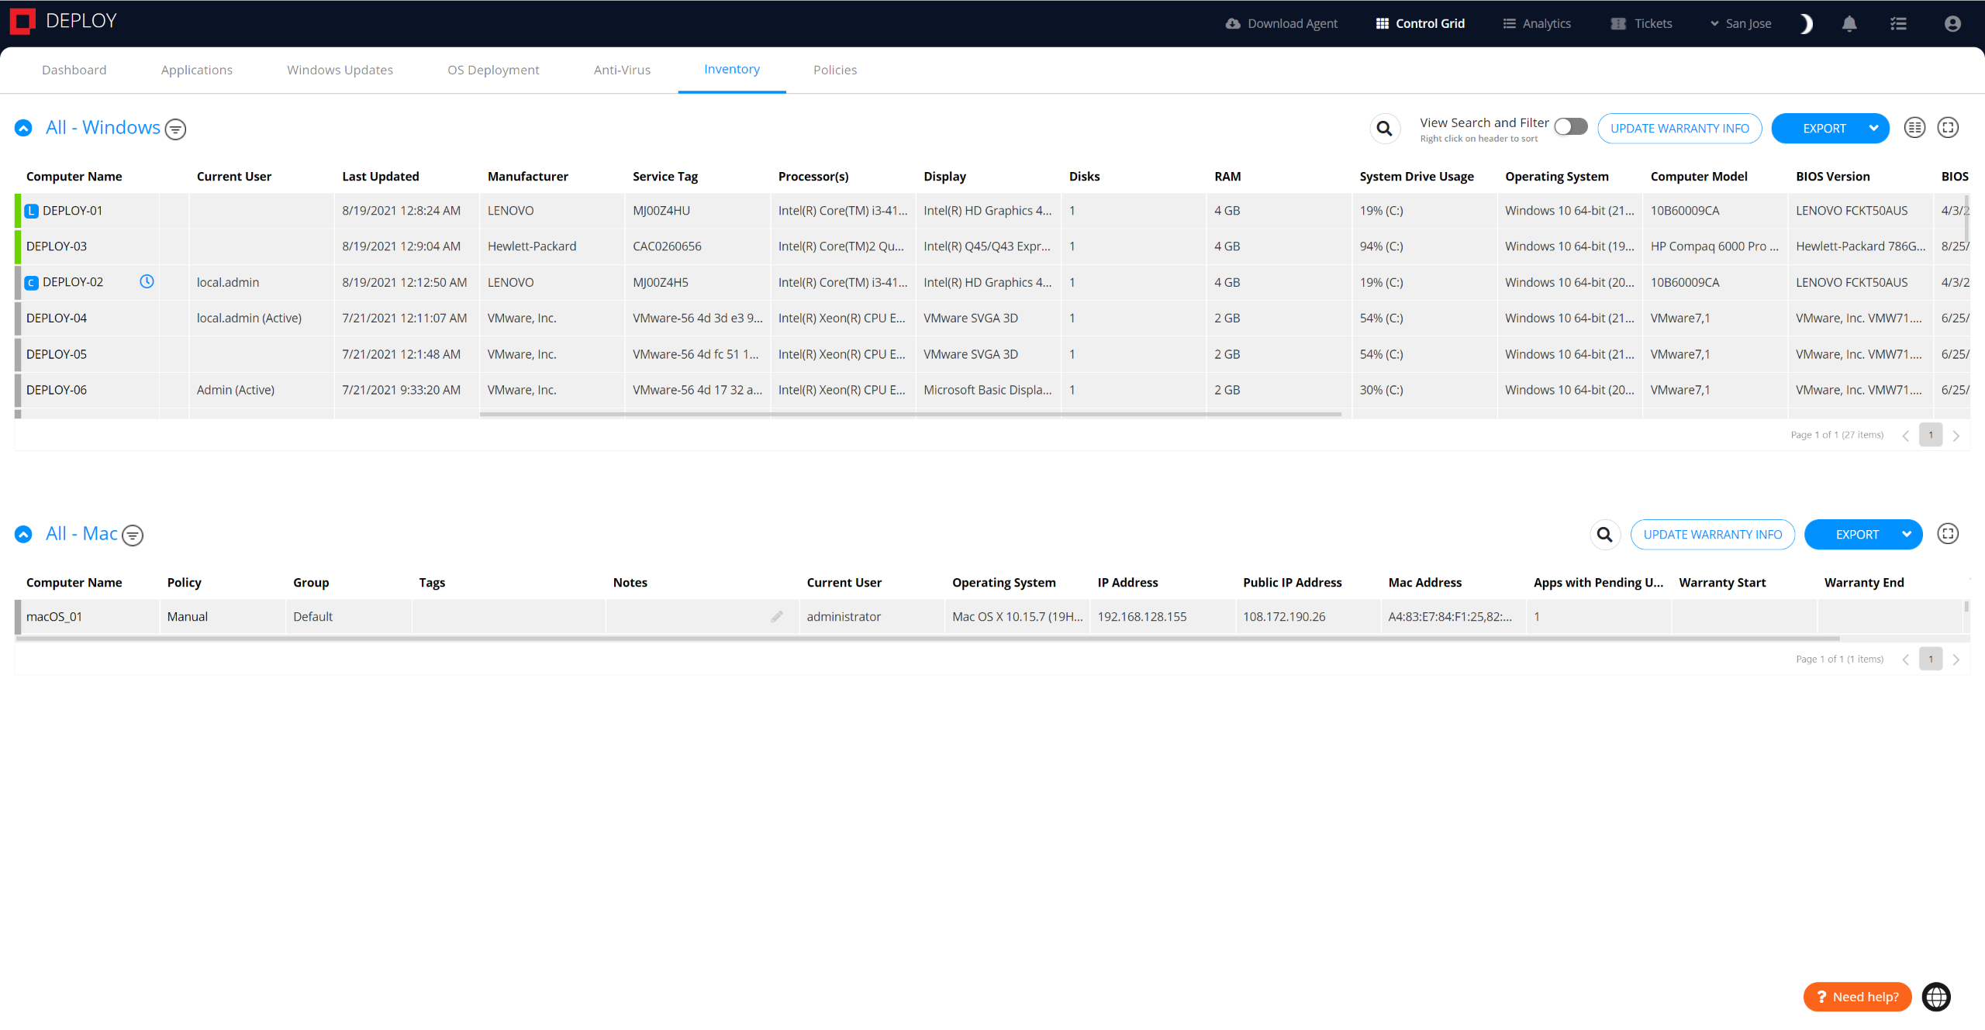Open the task list icon in header
Image resolution: width=1985 pixels, height=1030 pixels.
click(1898, 24)
